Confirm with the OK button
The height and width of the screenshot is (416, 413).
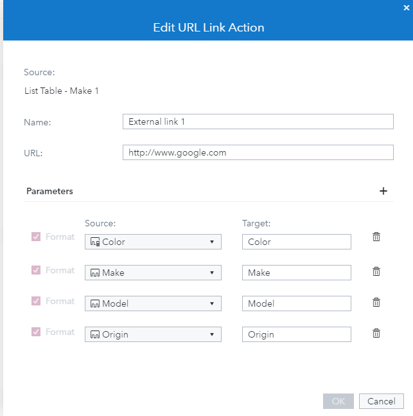[x=338, y=401]
